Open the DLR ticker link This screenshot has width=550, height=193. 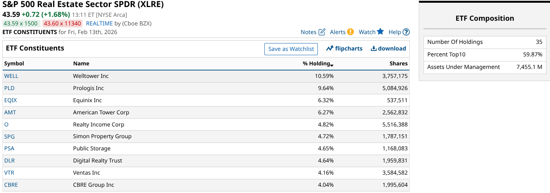(9, 161)
